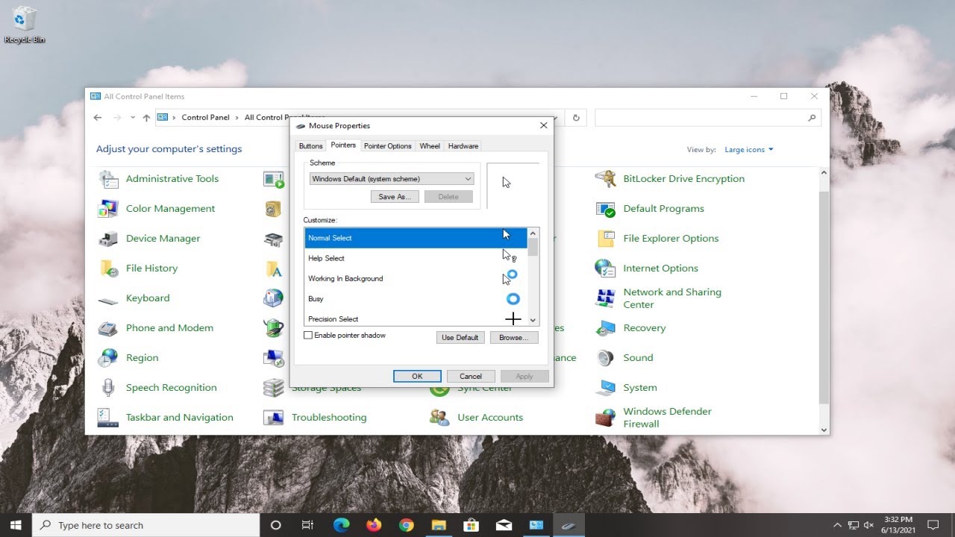This screenshot has height=537, width=955.
Task: Open the Internet Options globe icon
Action: tap(605, 268)
